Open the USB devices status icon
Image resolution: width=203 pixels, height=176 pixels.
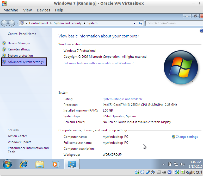(148, 172)
